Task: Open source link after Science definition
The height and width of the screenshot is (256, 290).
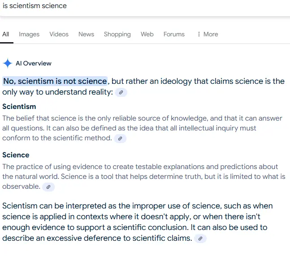Action: (x=48, y=187)
